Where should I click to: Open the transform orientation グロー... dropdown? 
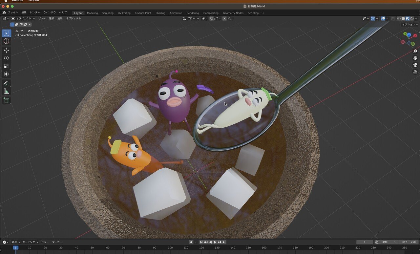(191, 18)
